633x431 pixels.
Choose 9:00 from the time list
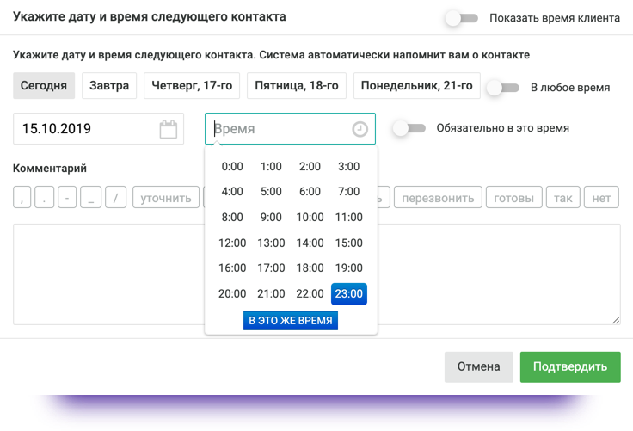(x=271, y=217)
